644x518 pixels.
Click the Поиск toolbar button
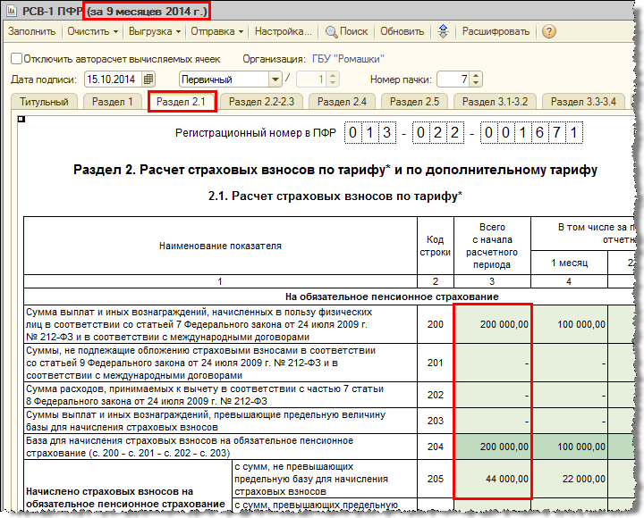point(347,31)
